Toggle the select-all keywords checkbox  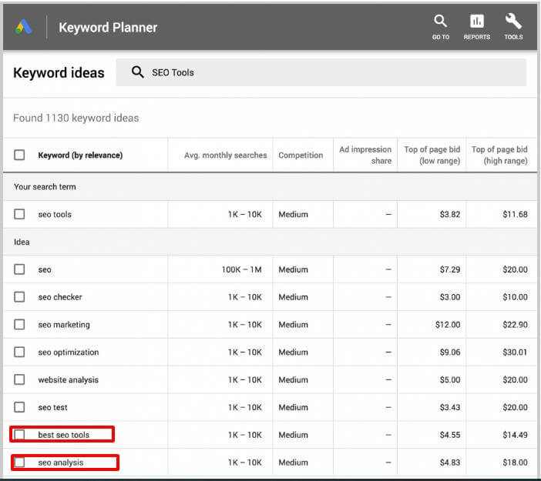click(19, 155)
